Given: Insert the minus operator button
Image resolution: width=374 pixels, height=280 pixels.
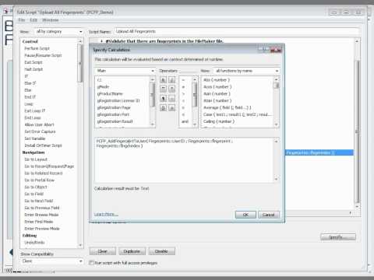Looking at the screenshot, I should (171, 99).
